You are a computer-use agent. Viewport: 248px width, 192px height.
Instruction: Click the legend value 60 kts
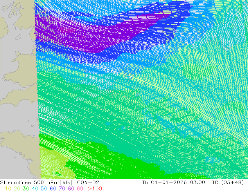click(x=53, y=189)
